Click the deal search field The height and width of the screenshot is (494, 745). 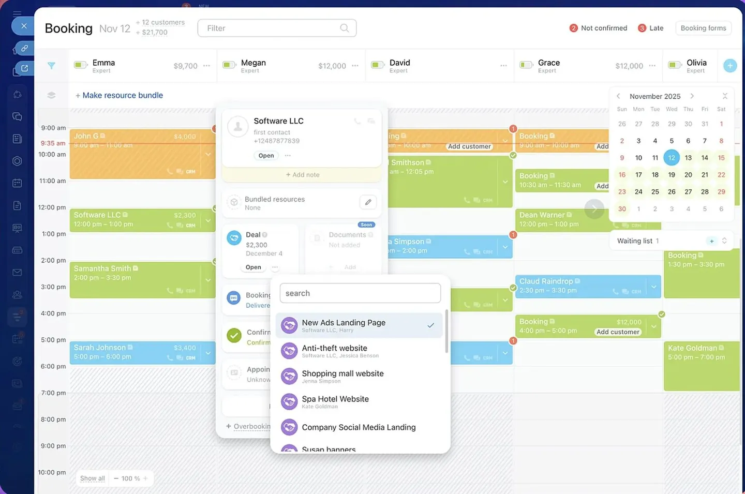(x=360, y=293)
